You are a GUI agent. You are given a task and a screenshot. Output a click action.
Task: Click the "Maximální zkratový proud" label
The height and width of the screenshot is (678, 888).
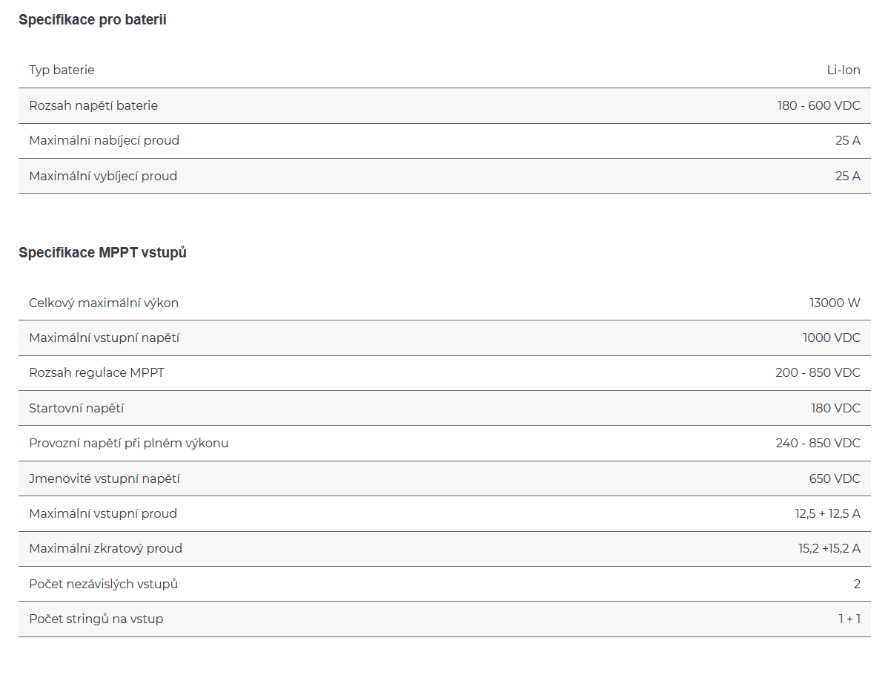[x=105, y=549]
